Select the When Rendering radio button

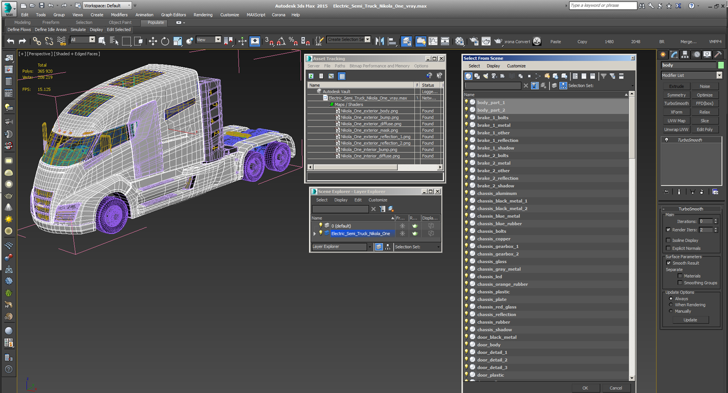coord(670,305)
